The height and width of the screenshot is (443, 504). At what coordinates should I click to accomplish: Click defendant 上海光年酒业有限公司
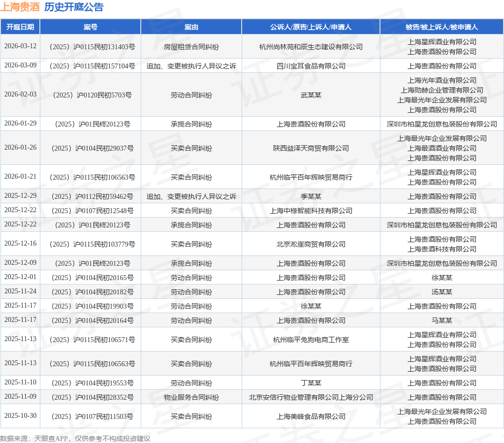click(441, 80)
